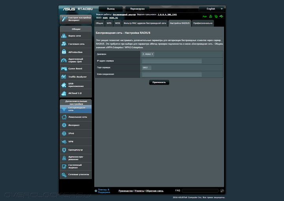This screenshot has height=201, width=284.
Task: Click the Дополнительные настройки section header
Action: tap(76, 103)
